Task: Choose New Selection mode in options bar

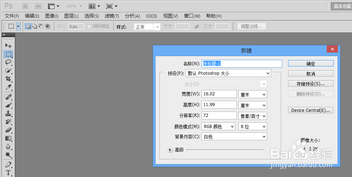Action: click(28, 26)
